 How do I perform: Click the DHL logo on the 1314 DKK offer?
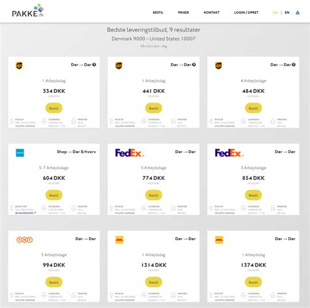[119, 240]
